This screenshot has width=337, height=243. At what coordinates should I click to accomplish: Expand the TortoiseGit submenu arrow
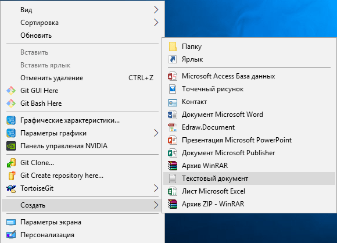[x=156, y=188]
